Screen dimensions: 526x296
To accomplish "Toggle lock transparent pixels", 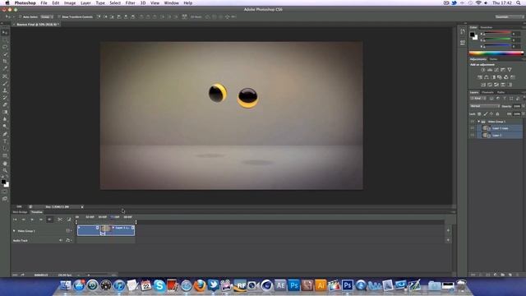I will click(x=479, y=114).
